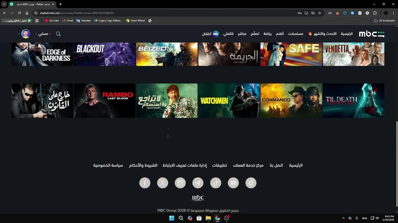The width and height of the screenshot is (398, 223).
Task: Open the Seized movie thumbnail
Action: pos(167,54)
